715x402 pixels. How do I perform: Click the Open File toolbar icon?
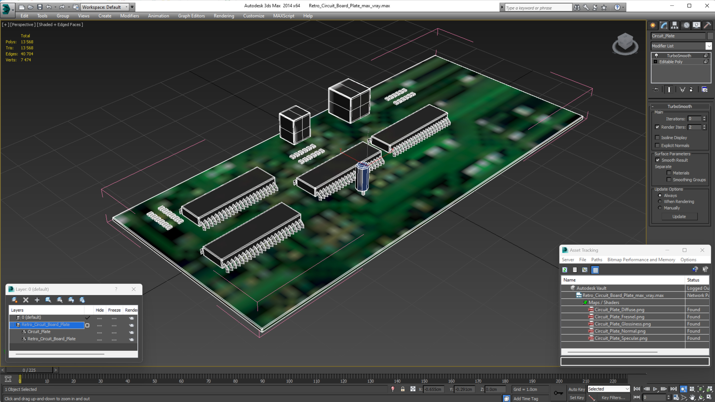(31, 7)
